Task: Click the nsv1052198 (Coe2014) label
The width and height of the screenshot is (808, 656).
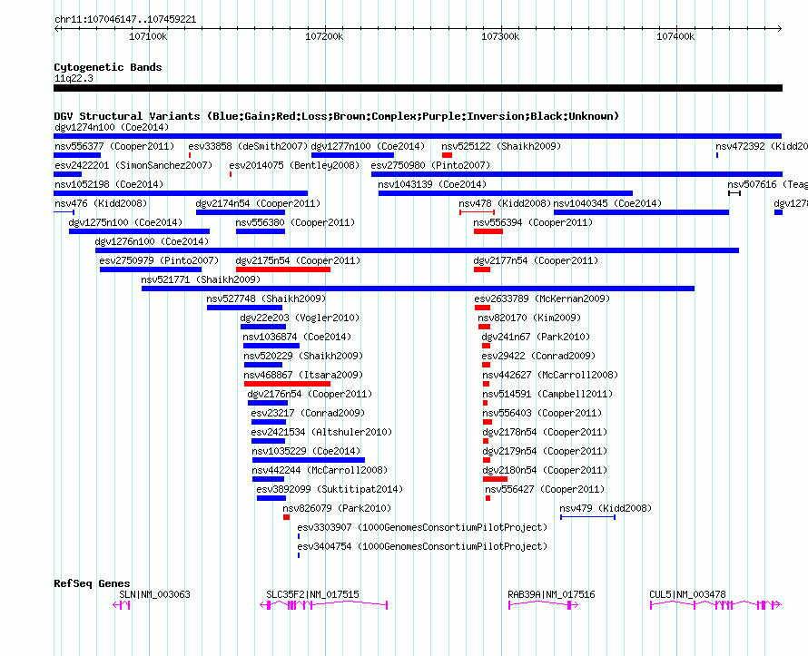Action: (109, 184)
